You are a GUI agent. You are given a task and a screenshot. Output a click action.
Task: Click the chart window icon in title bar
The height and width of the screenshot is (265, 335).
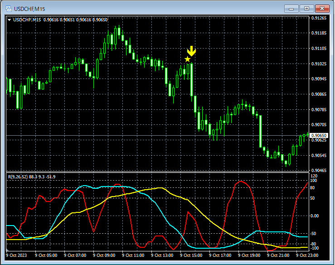pos(9,9)
